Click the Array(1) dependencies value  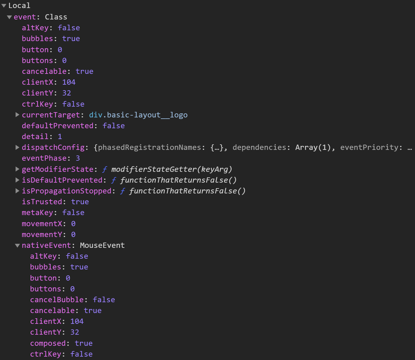pos(313,147)
